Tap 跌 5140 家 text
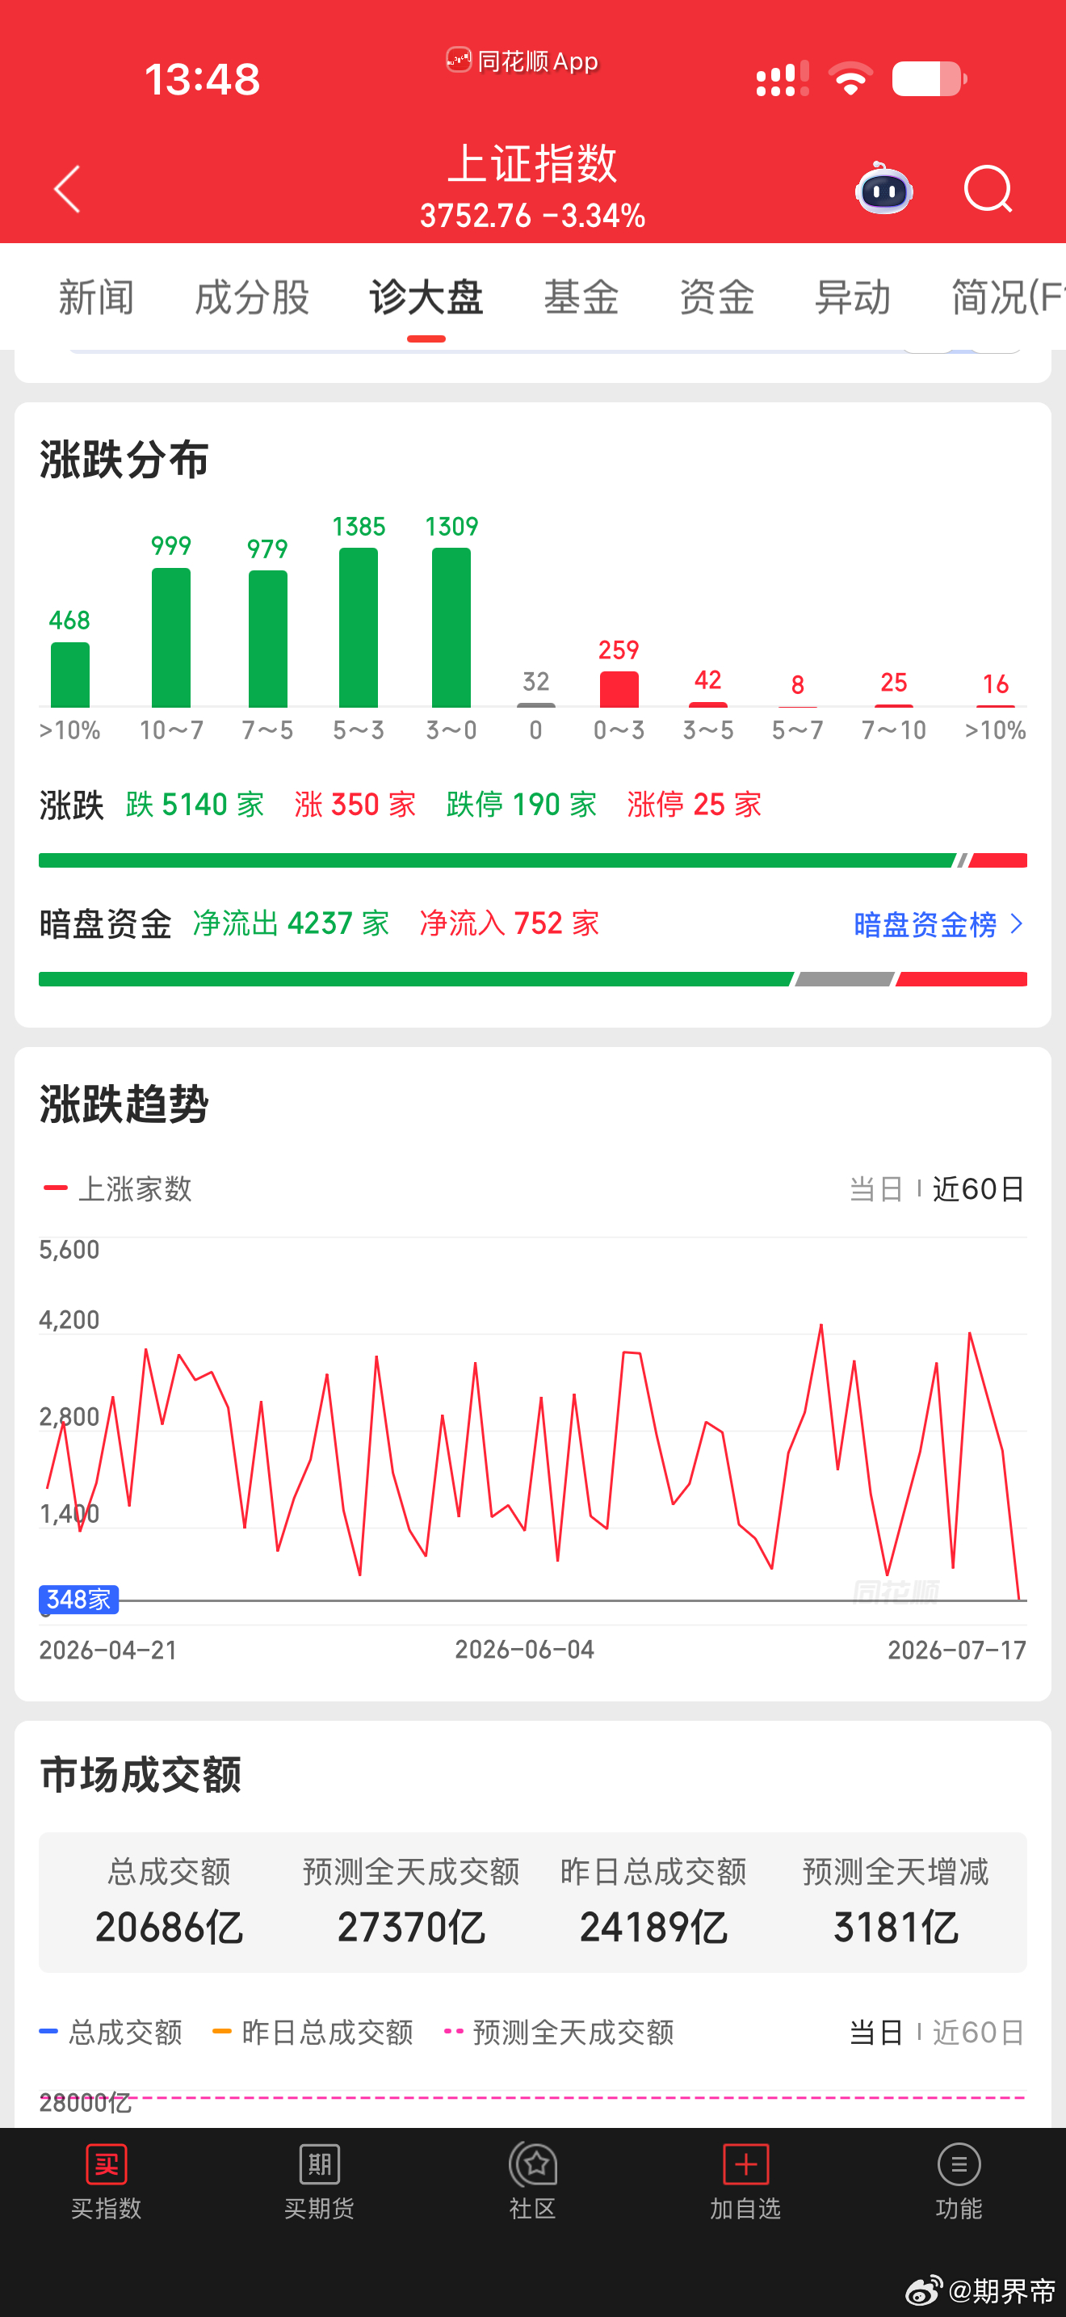This screenshot has width=1066, height=2317. pyautogui.click(x=195, y=804)
